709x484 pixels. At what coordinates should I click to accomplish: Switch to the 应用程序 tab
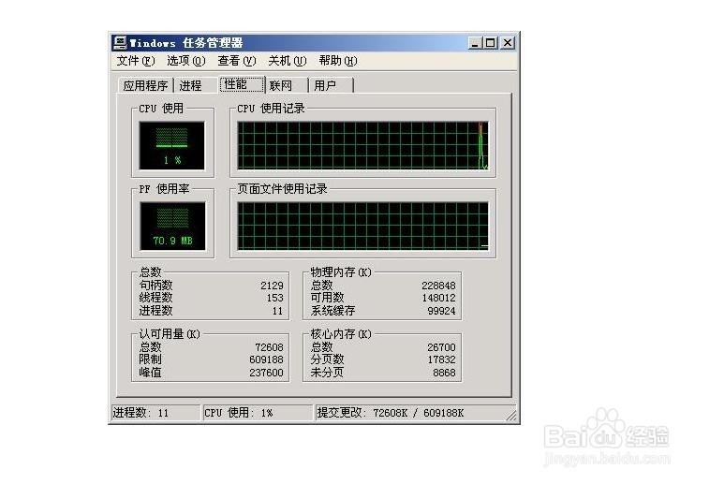coord(145,85)
